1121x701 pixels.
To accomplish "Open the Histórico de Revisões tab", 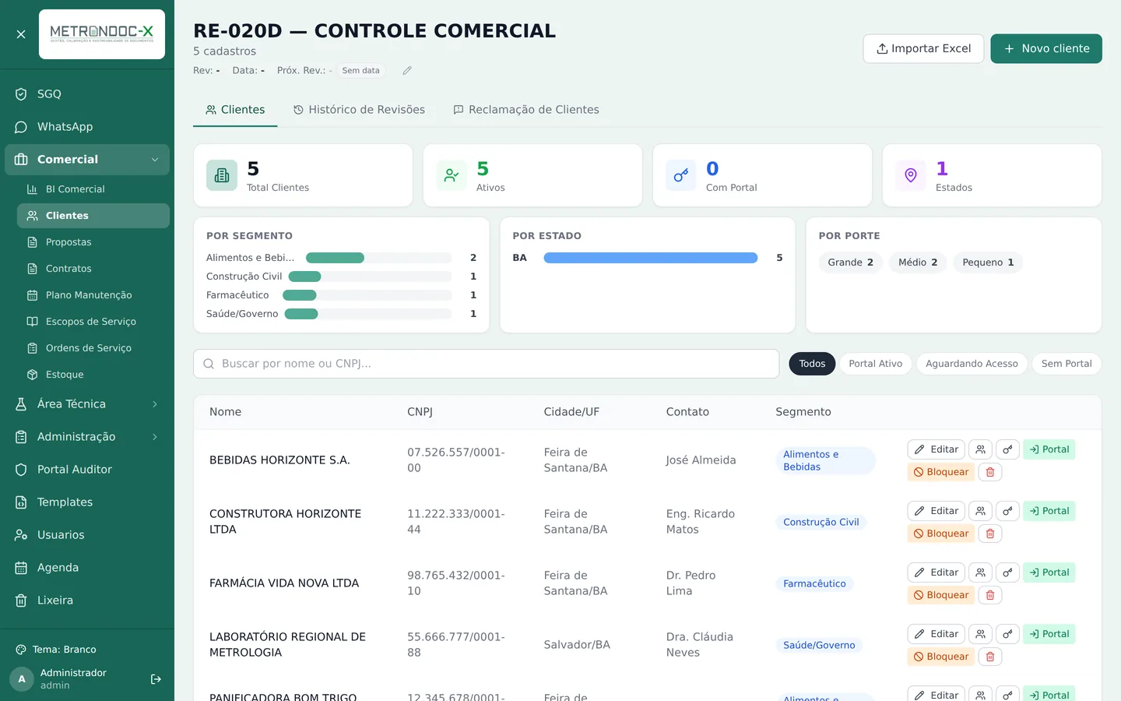I will pos(359,110).
